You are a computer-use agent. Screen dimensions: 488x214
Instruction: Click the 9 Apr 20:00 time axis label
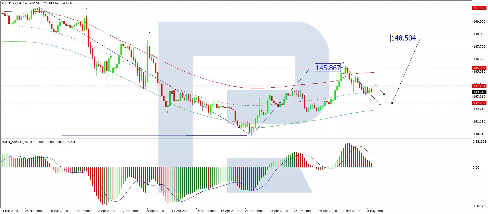coord(155,211)
